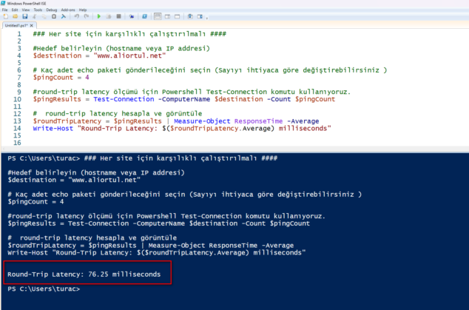Close the Untitled1.ps1 tab

tap(32, 25)
